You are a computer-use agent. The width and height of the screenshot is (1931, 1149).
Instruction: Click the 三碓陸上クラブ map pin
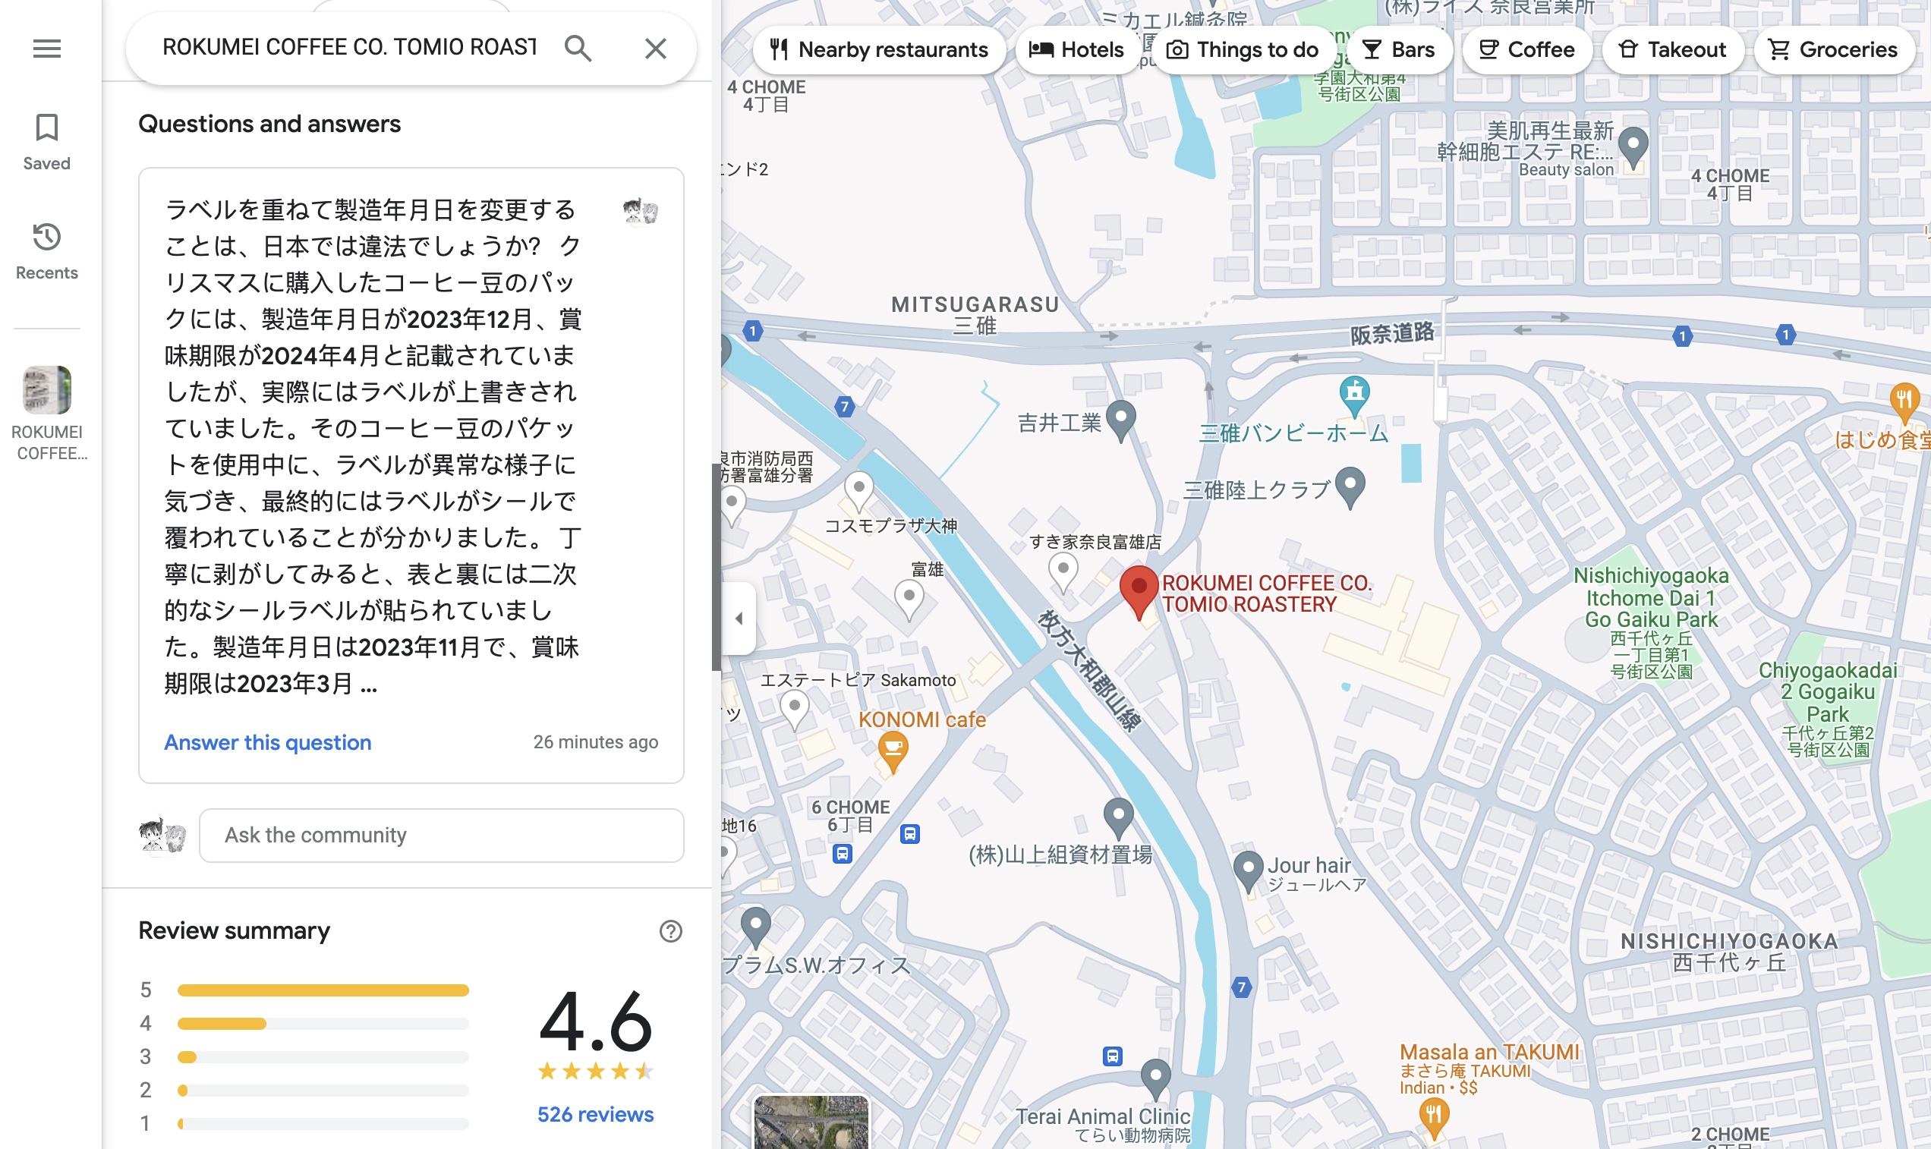click(1350, 487)
